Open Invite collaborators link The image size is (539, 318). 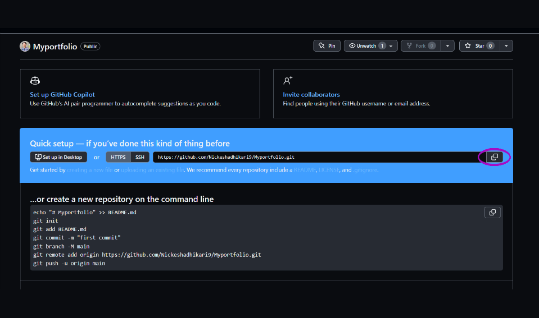(311, 94)
